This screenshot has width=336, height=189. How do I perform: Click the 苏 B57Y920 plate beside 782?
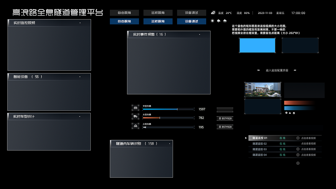point(225,118)
